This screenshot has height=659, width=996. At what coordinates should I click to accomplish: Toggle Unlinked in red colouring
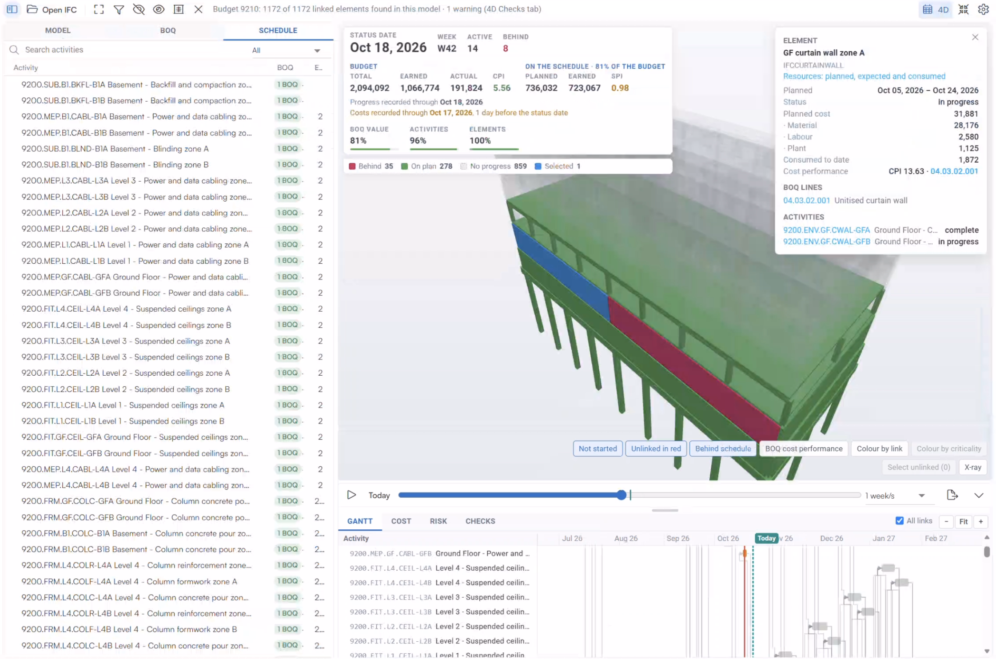[656, 449]
